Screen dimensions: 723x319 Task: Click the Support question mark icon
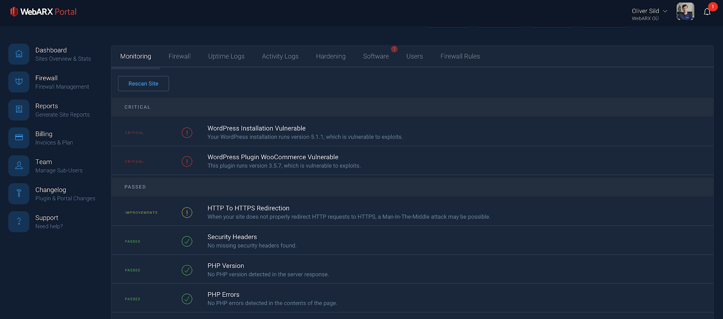[19, 222]
